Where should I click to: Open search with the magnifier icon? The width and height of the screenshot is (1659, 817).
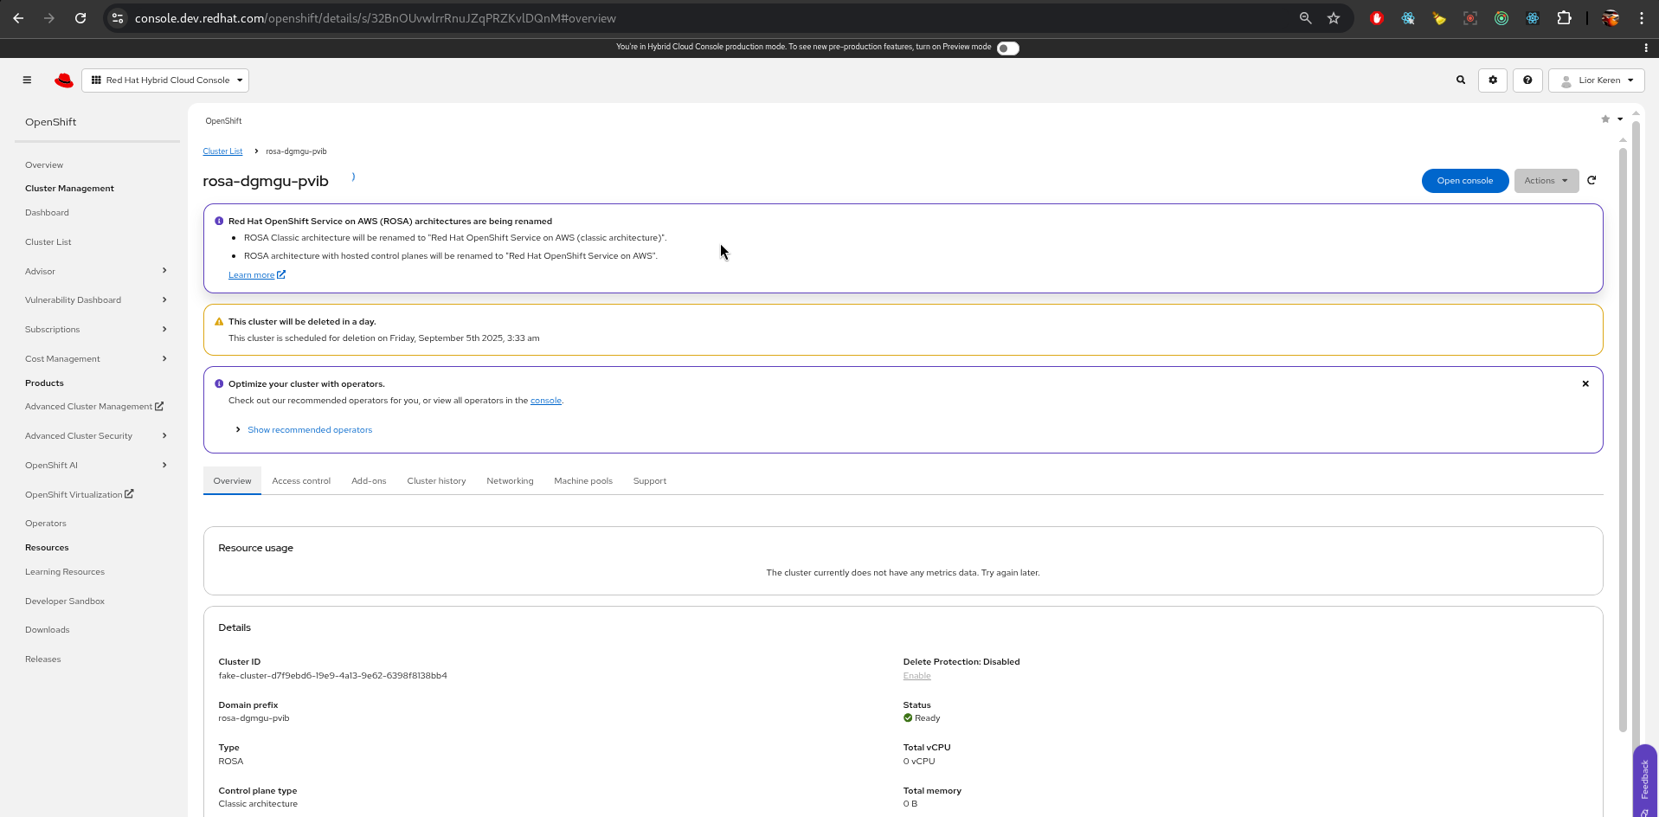[x=1461, y=80]
